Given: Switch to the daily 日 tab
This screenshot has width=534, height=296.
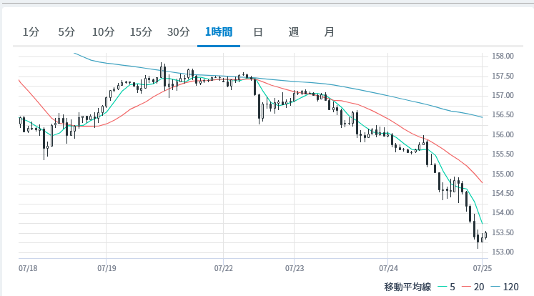Looking at the screenshot, I should tap(257, 32).
